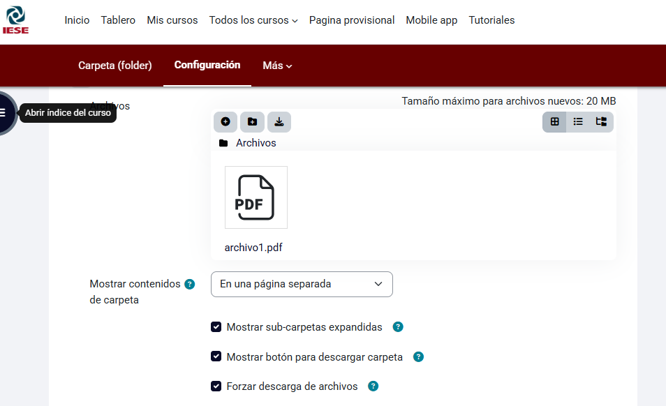Select the Configuración tab
This screenshot has width=666, height=406.
207,65
